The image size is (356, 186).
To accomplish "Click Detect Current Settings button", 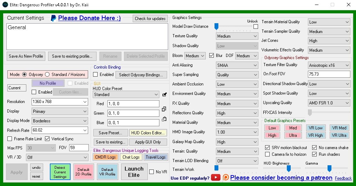I will 60,172.
